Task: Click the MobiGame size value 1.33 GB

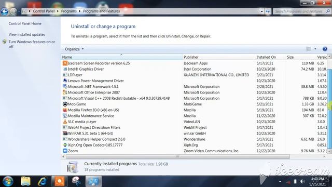Action: click(x=308, y=104)
